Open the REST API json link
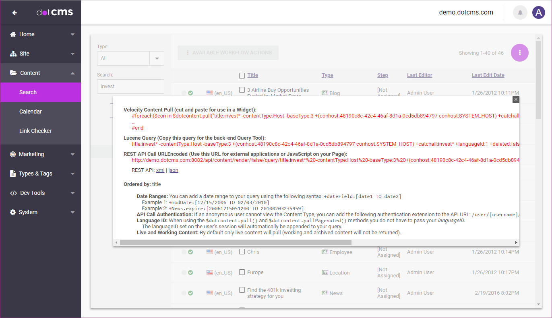 pos(173,170)
